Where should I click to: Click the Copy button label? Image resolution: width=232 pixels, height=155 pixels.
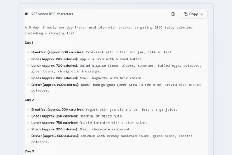[x=193, y=14]
